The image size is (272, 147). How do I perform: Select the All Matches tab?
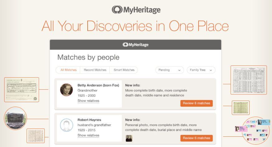click(68, 70)
